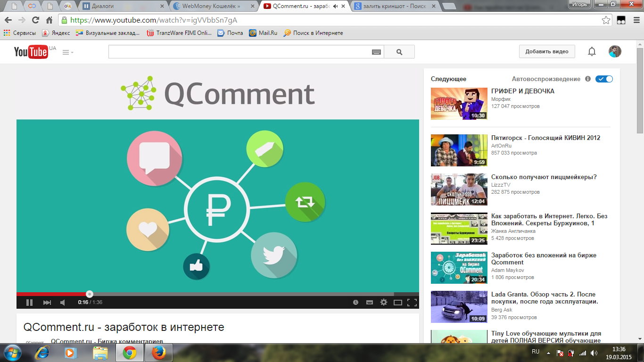Turn off the Autoplay switch
Viewport: 644px width, 362px height.
pyautogui.click(x=604, y=79)
